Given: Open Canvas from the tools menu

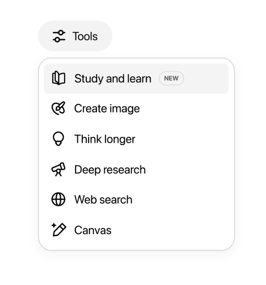Looking at the screenshot, I should point(136,230).
